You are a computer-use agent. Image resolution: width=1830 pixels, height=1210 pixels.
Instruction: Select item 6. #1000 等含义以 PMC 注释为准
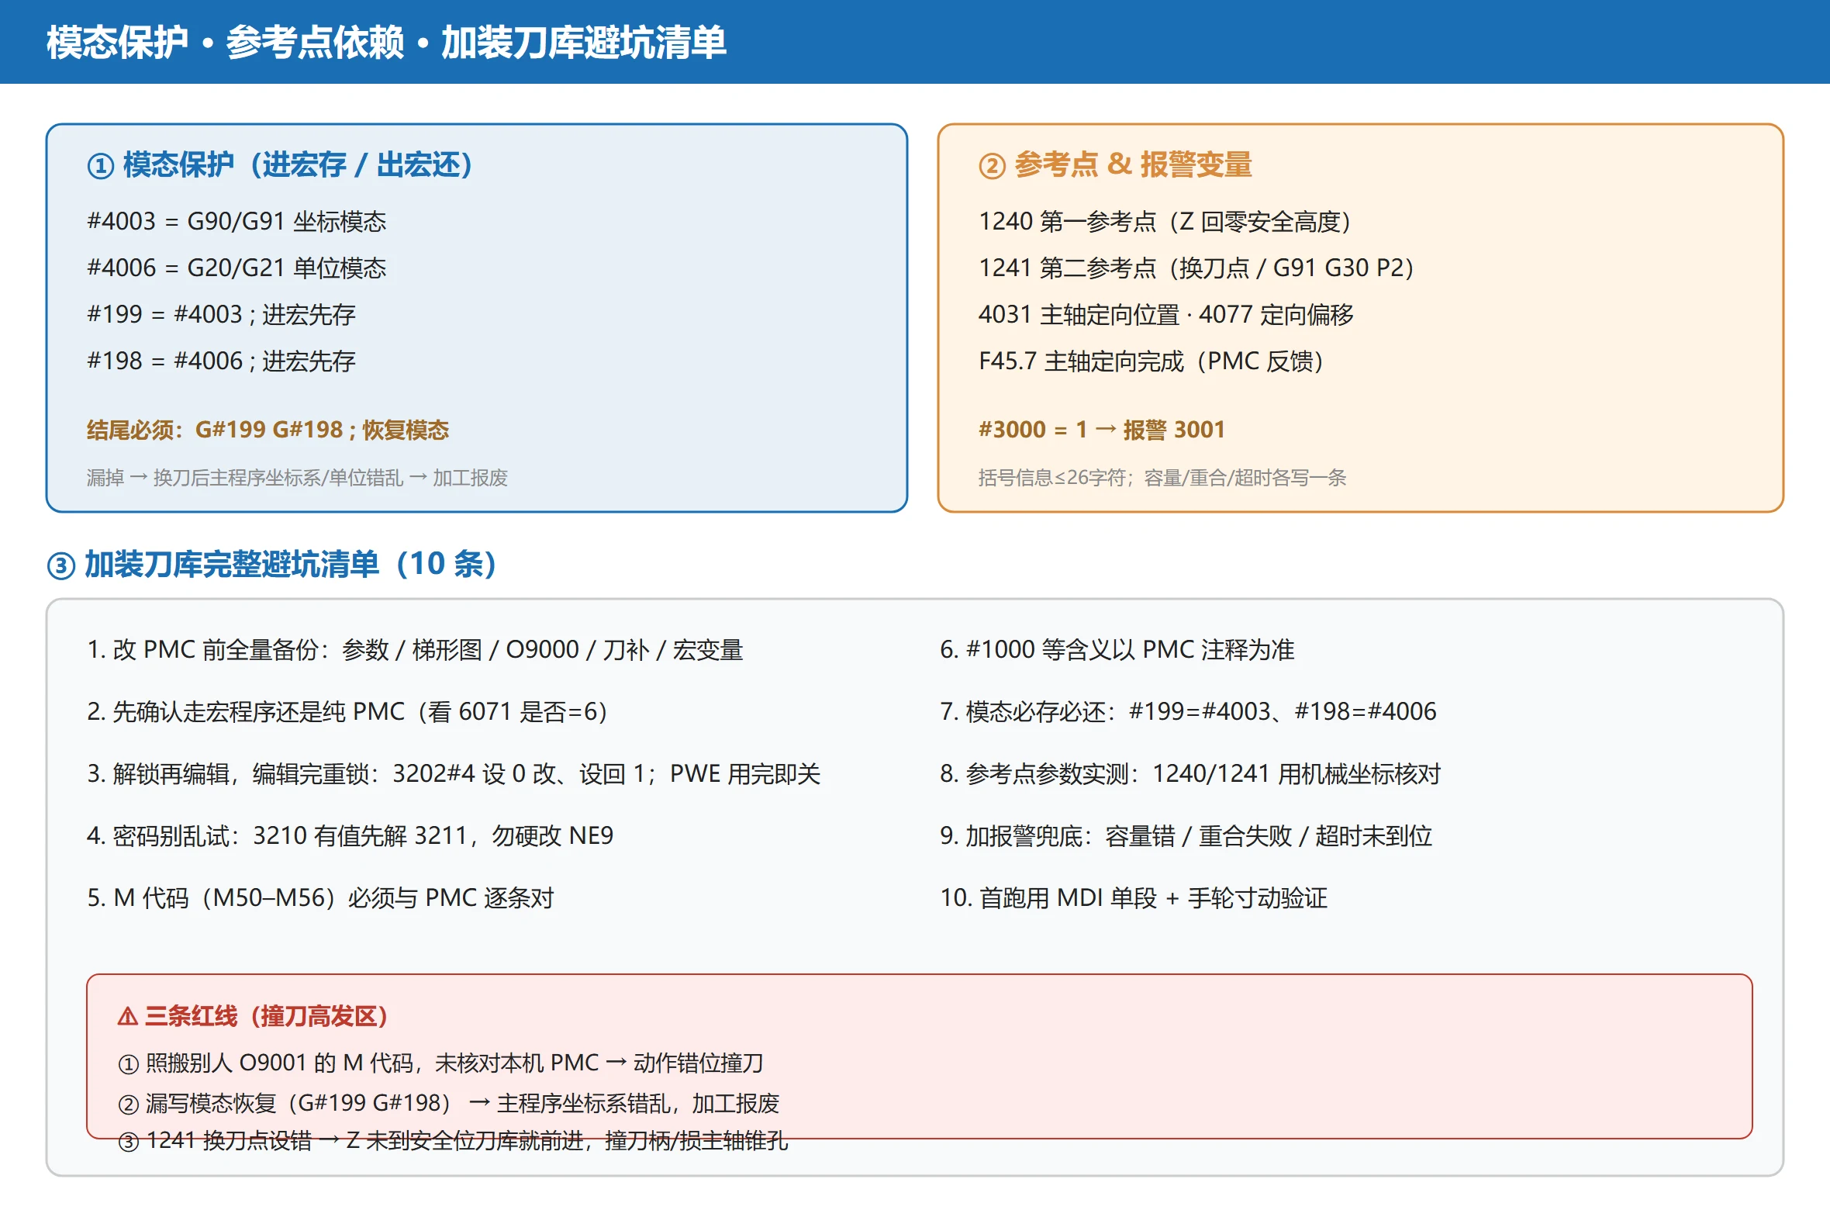(x=1117, y=650)
